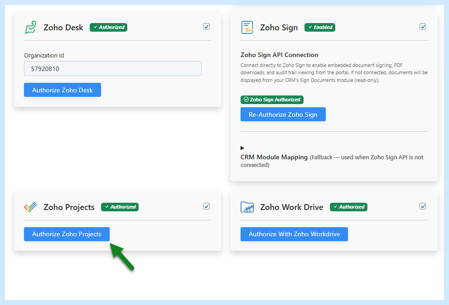
Task: Click the Organization Id label
Action: click(44, 56)
